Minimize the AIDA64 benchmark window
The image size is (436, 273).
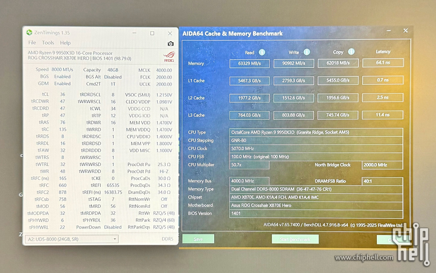(x=388, y=31)
